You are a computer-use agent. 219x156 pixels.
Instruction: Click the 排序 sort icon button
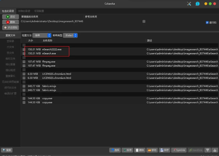click(125, 150)
